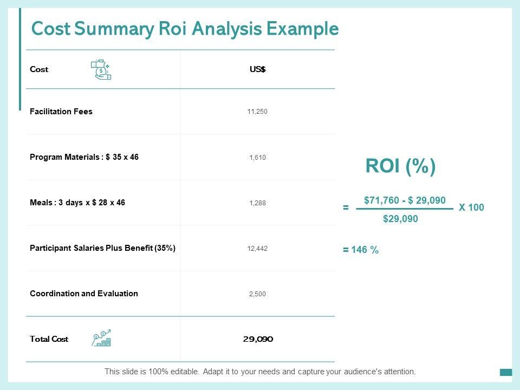Click the 12,442 value cell
Image resolution: width=520 pixels, height=390 pixels.
click(x=257, y=249)
